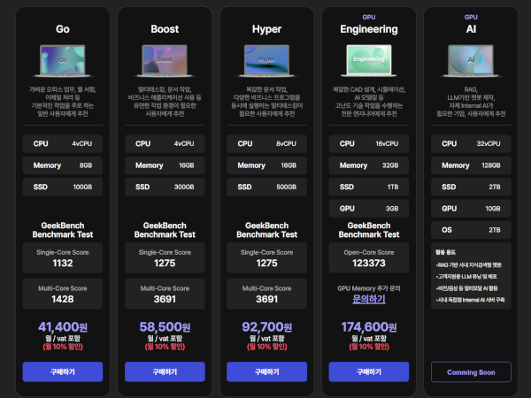Select the Go plan 41,400원 price
Screen dimensions: 531x398
point(63,327)
